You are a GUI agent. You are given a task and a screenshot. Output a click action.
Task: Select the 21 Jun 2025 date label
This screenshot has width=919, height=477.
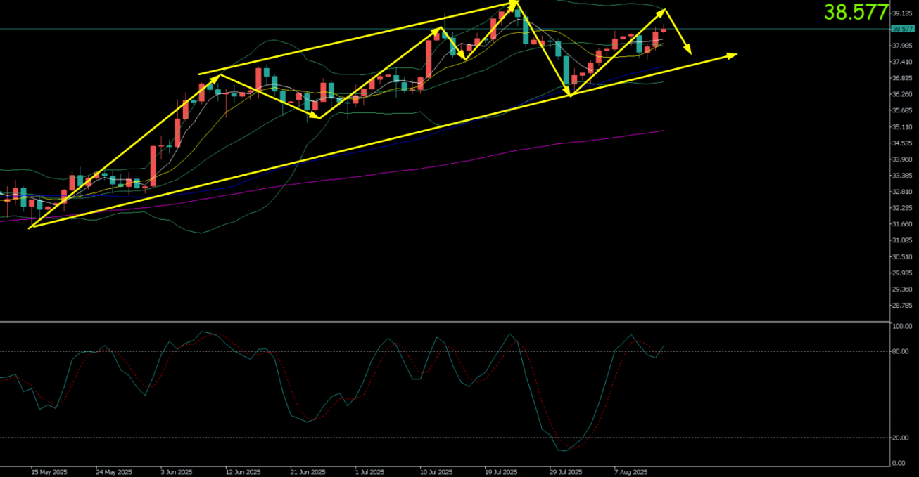point(308,472)
